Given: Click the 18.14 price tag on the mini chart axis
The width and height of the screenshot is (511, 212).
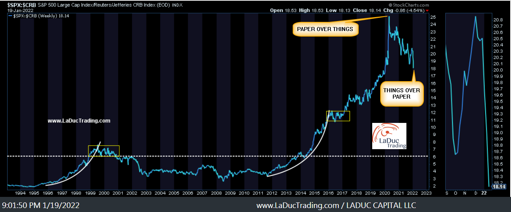Looking at the screenshot, I should (x=498, y=186).
